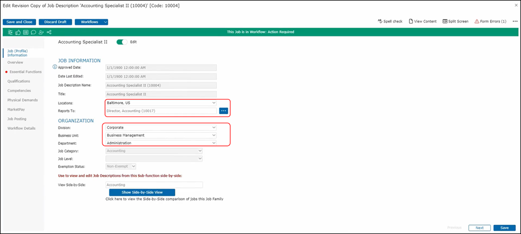The width and height of the screenshot is (521, 234).
Task: Click the thumbs-up approve icon
Action: [19, 32]
